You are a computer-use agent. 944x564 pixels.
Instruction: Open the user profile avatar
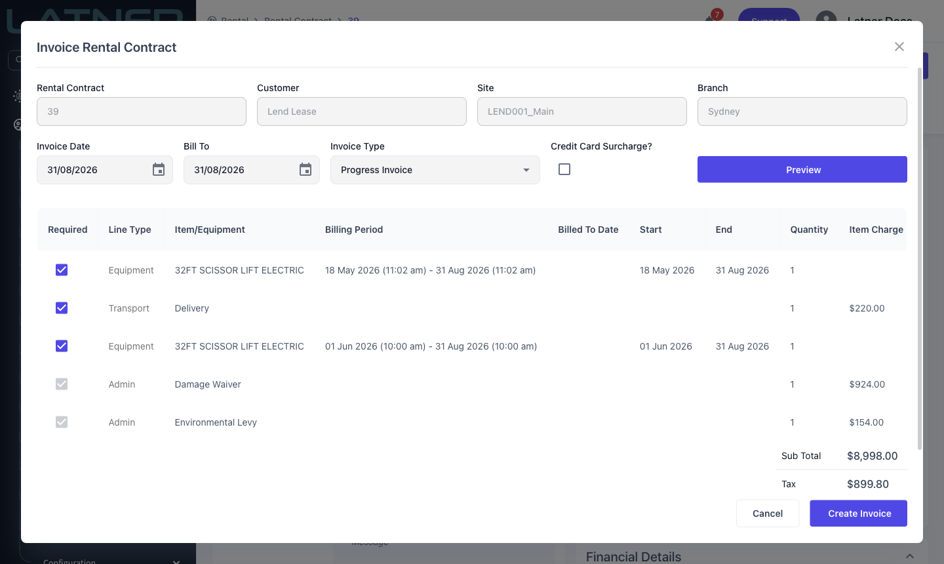click(x=826, y=20)
